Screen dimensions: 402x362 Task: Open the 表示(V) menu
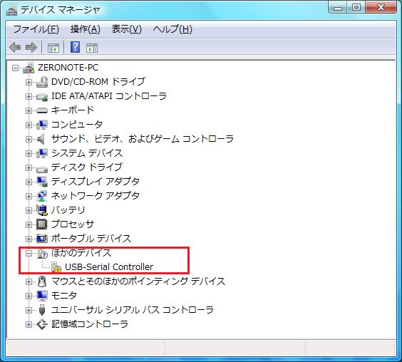point(127,29)
